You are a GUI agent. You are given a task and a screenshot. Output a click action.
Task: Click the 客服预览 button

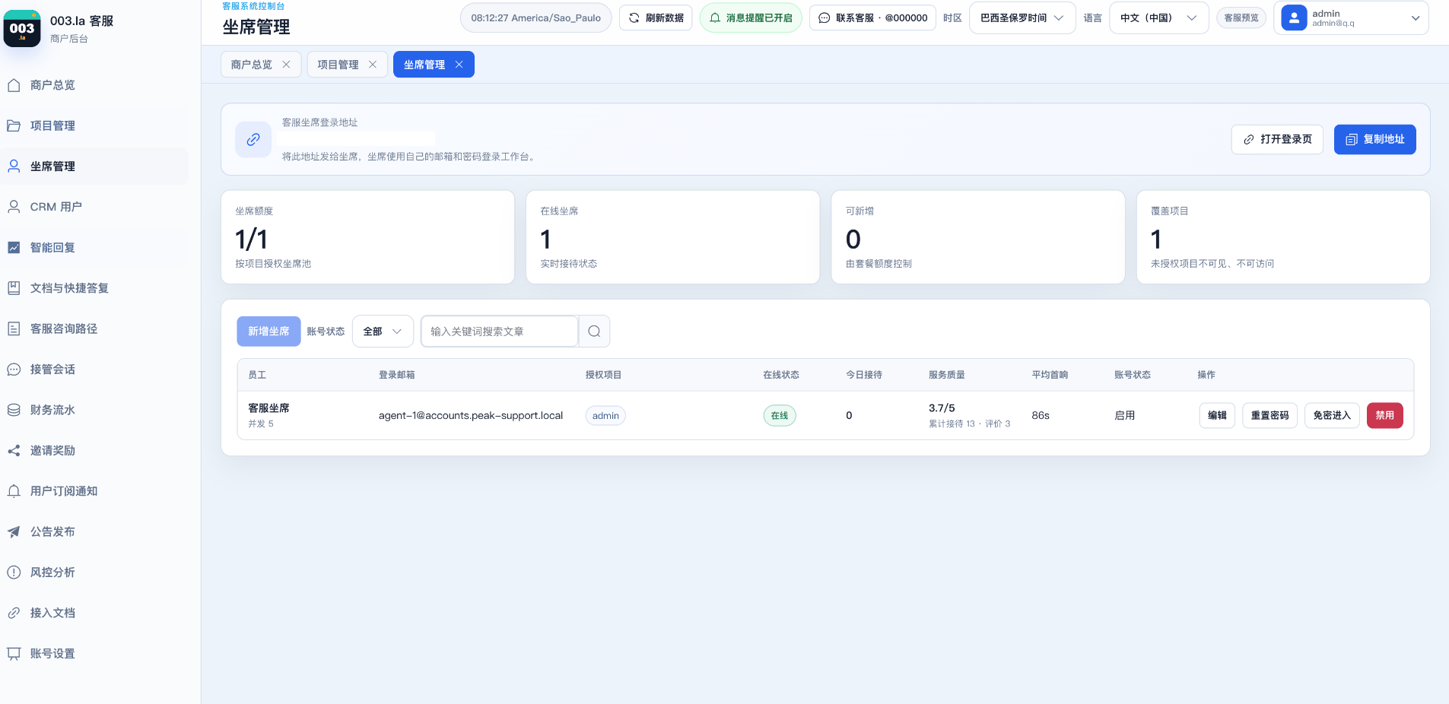pyautogui.click(x=1241, y=17)
